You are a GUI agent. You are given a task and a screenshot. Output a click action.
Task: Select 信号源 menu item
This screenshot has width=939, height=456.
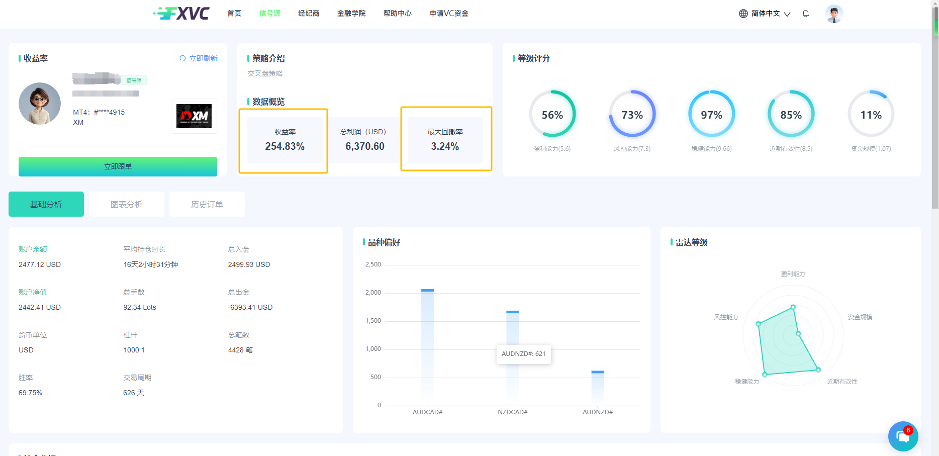(x=270, y=14)
